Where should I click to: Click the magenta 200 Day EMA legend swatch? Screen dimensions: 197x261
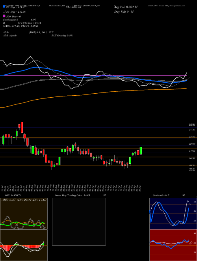[4, 16]
